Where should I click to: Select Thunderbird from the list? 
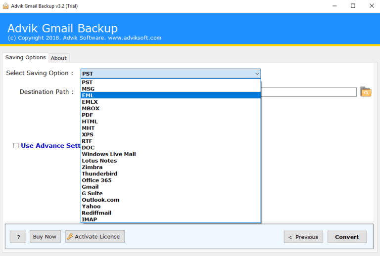171,174
